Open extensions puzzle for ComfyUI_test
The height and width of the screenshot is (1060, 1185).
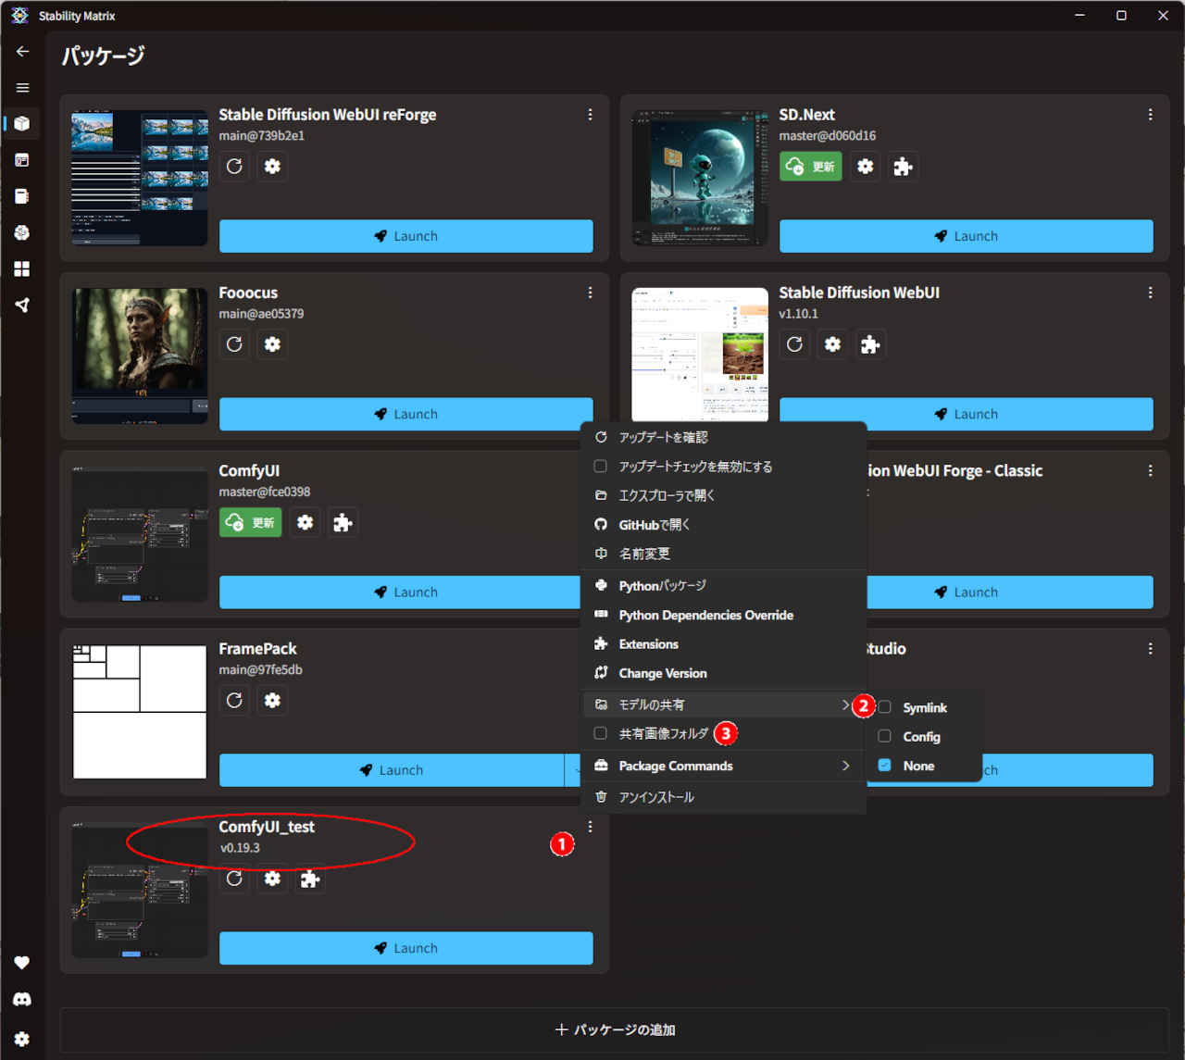(310, 878)
